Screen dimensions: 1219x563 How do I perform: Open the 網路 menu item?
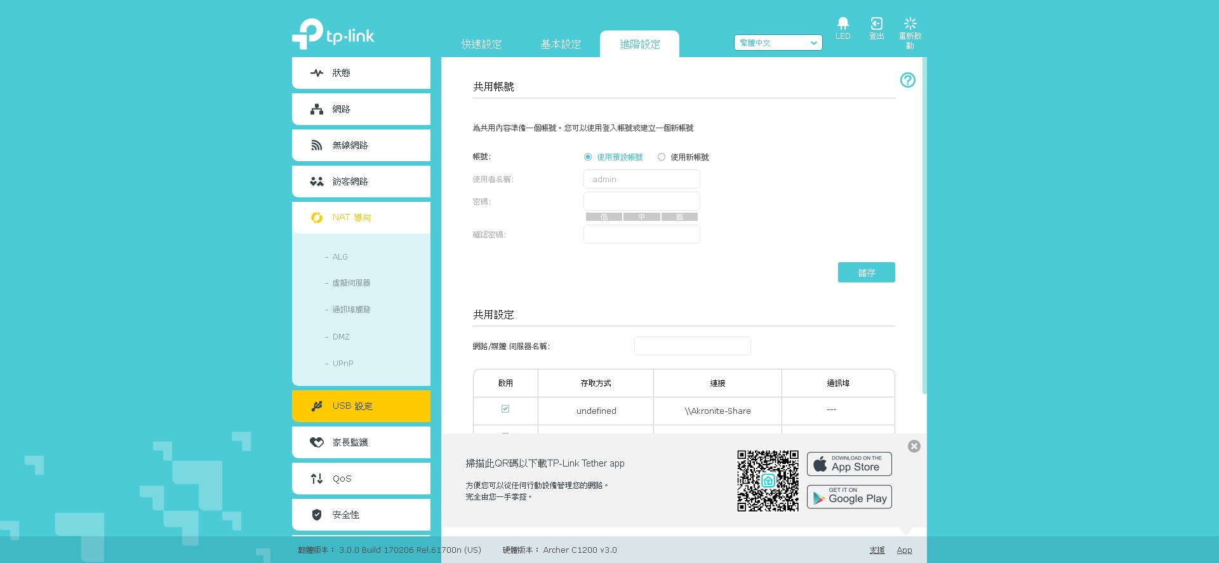click(361, 109)
